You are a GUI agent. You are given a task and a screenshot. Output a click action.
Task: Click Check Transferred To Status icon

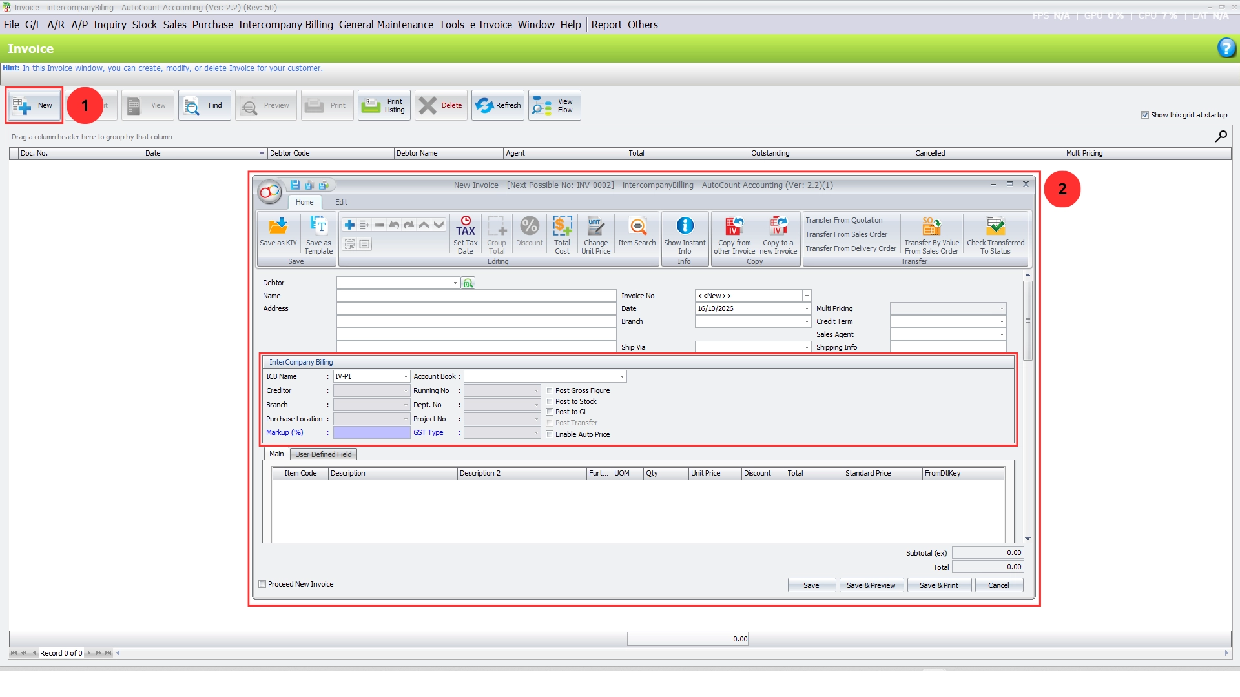995,236
